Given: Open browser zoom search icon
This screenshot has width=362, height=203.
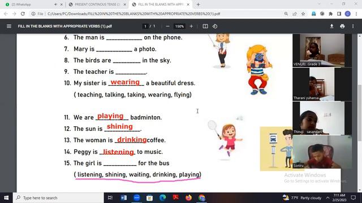Looking at the screenshot, I should 286,14.
